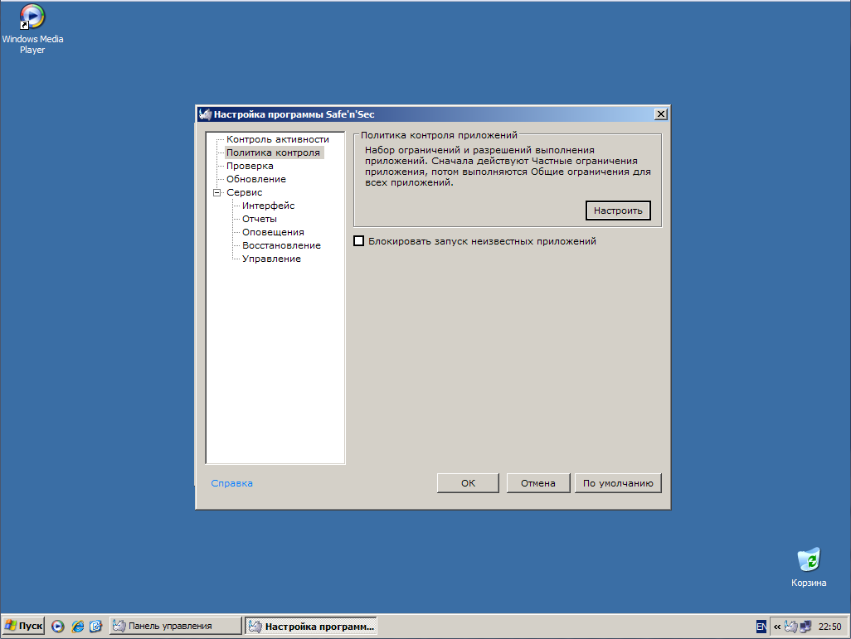851x639 pixels.
Task: Open Отчеты settings section
Action: (260, 219)
